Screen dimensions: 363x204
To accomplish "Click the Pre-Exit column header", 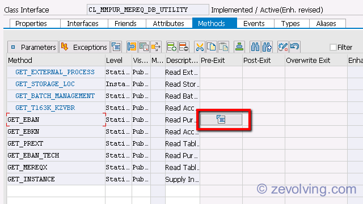I will [x=221, y=61].
